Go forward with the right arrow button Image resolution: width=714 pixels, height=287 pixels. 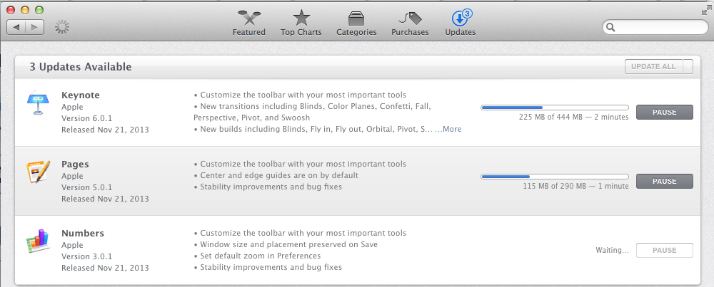(x=34, y=27)
